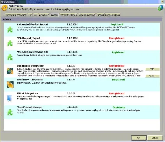Open the help globe icon at top right

(160, 8)
